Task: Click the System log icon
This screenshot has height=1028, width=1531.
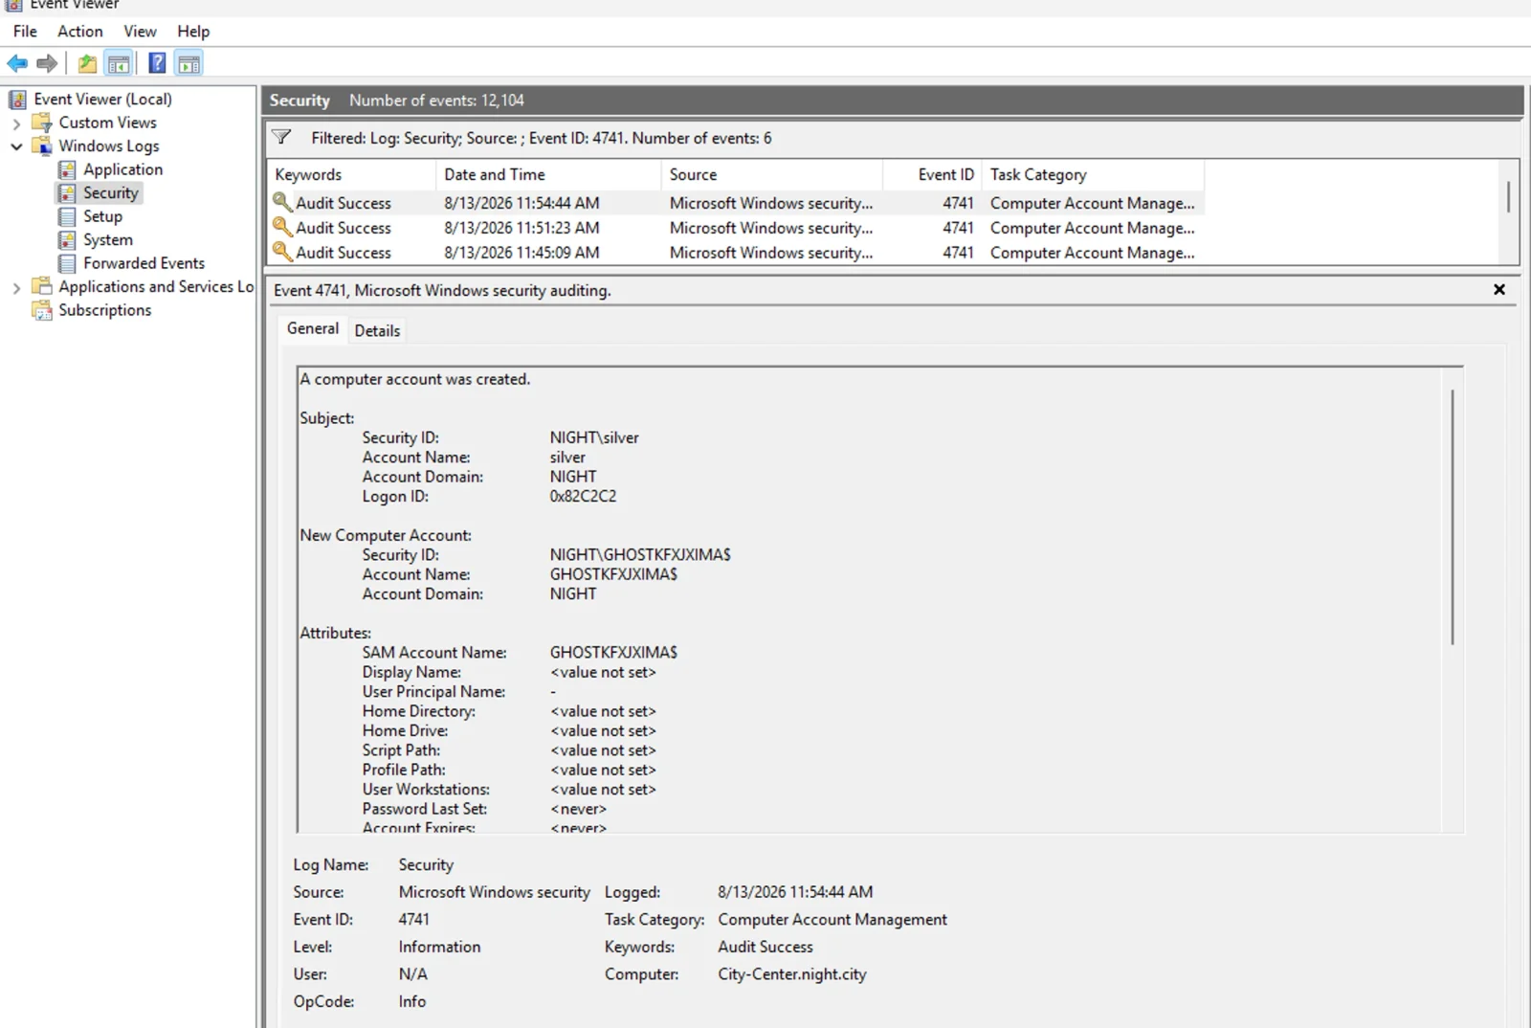Action: 67,240
